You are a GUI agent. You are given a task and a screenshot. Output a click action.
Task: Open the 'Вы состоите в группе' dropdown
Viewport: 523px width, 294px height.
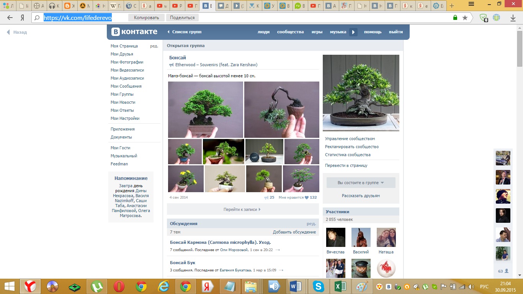point(361,183)
